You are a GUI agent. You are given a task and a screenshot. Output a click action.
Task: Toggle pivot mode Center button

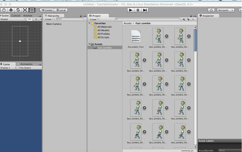(x=47, y=10)
